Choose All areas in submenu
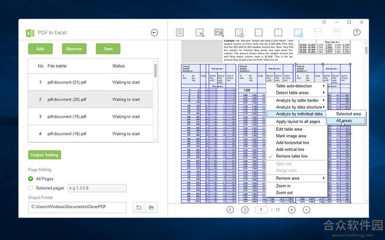The height and width of the screenshot is (240, 385). point(346,121)
